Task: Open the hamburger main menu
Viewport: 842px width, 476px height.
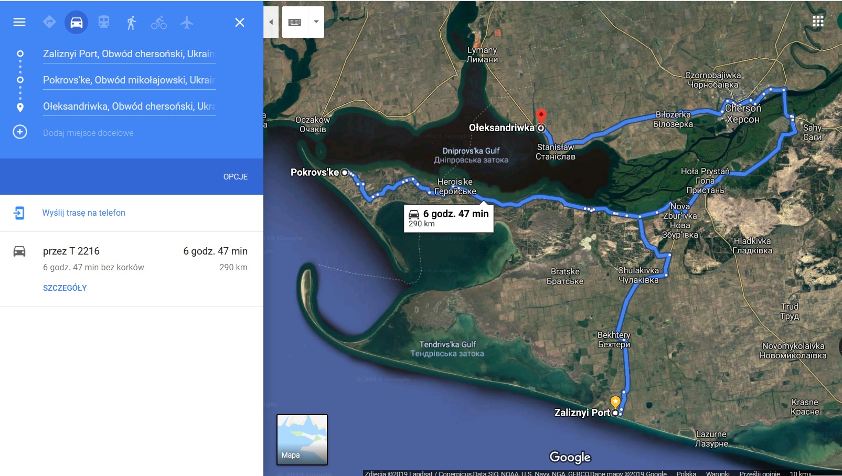Action: click(x=19, y=22)
